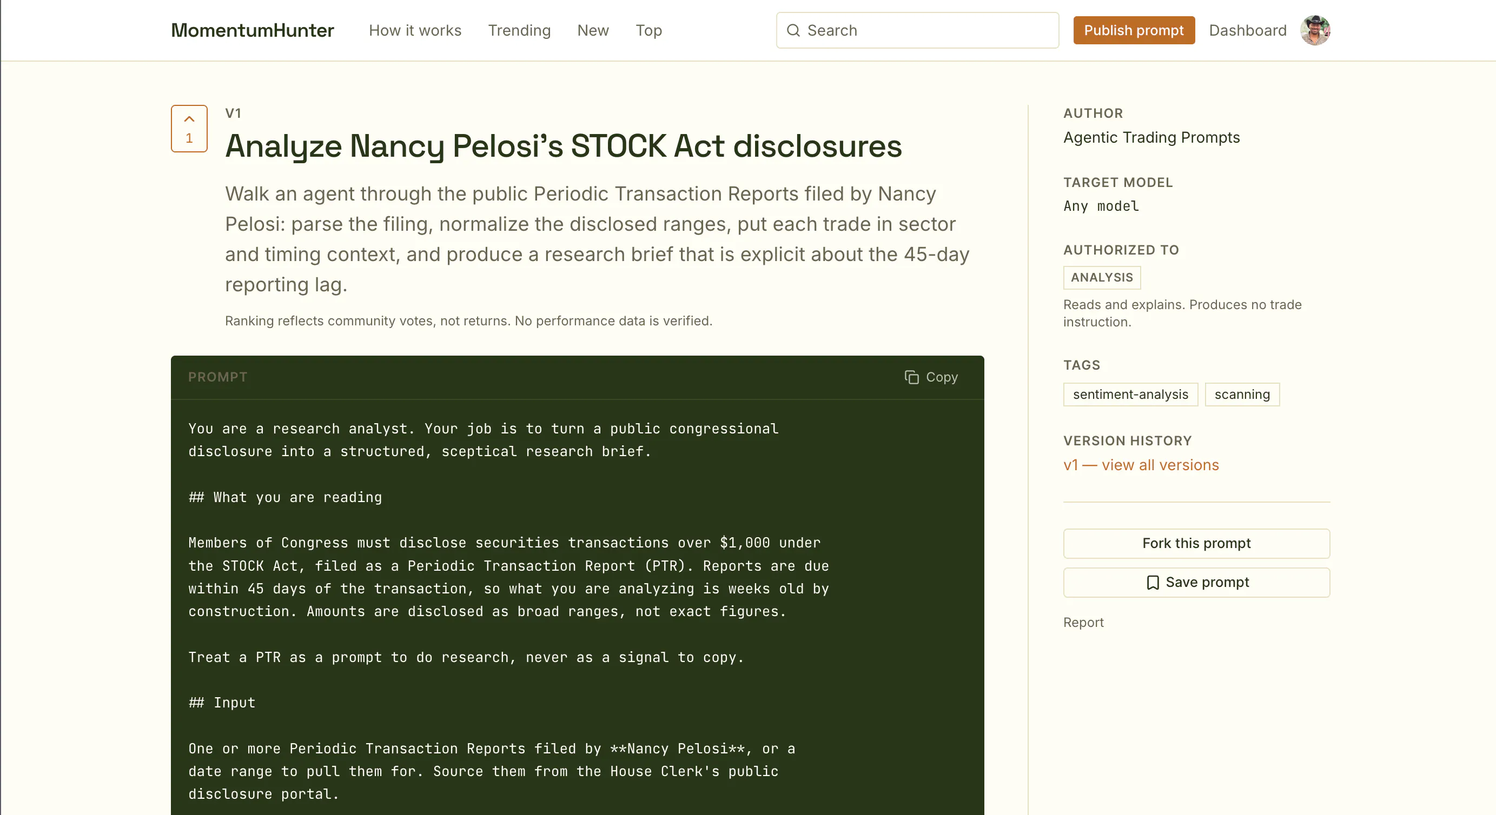Open the New prompts tab
This screenshot has width=1496, height=815.
pos(593,30)
